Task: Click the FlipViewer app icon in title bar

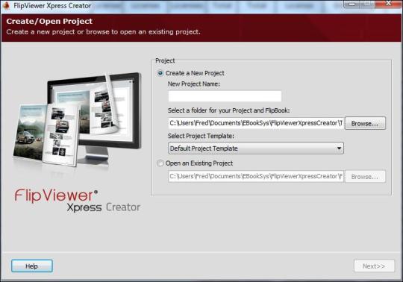Action: 6,5
